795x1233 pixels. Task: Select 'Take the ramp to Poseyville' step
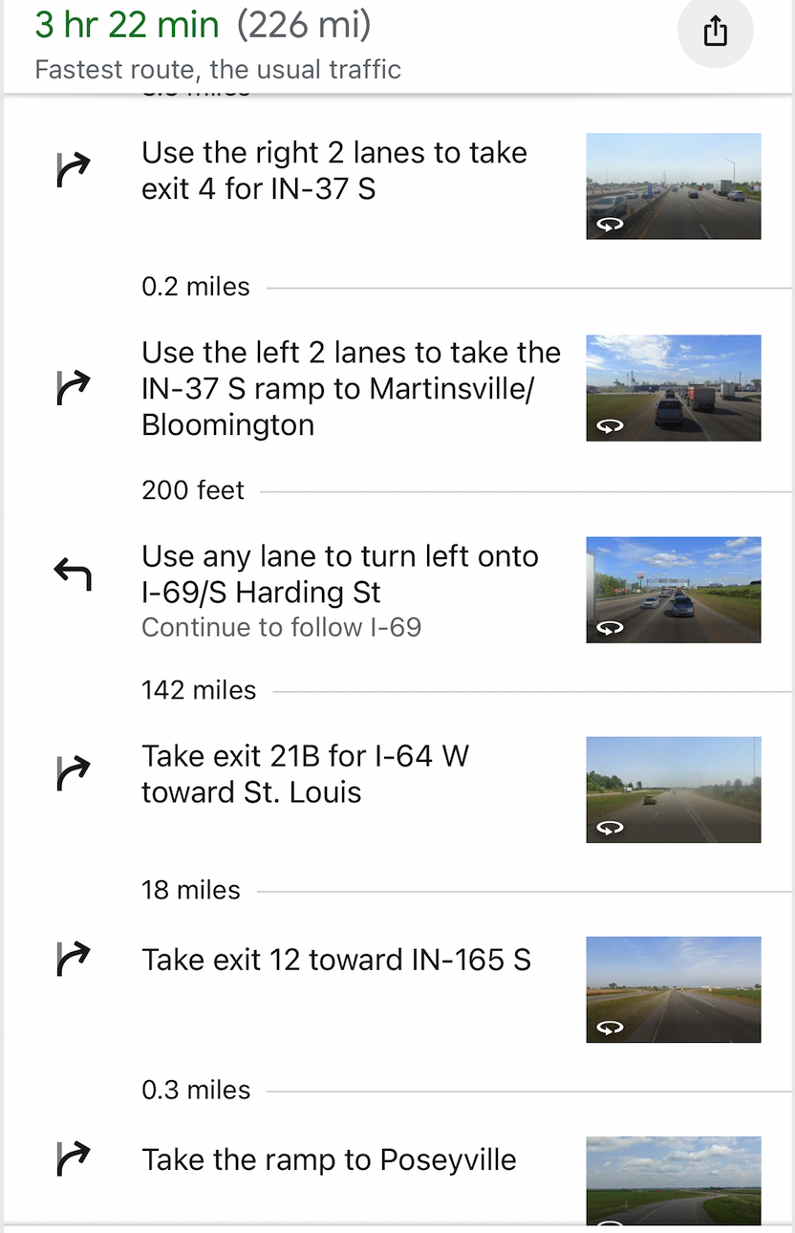[x=329, y=1159]
